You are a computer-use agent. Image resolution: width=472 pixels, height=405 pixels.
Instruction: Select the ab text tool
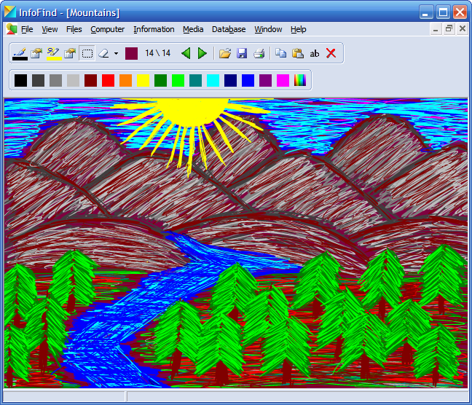[x=315, y=54]
